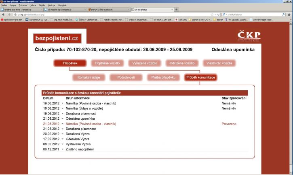Viewport: 293px width, 175px height.
Task: Open the Nápověda menu
Action: click(x=62, y=5)
